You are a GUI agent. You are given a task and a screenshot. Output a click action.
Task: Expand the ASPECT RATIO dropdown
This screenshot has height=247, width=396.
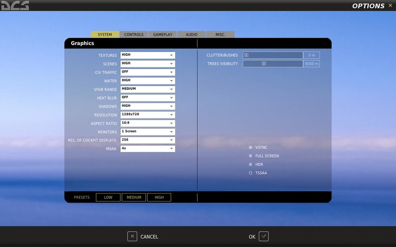pos(147,123)
